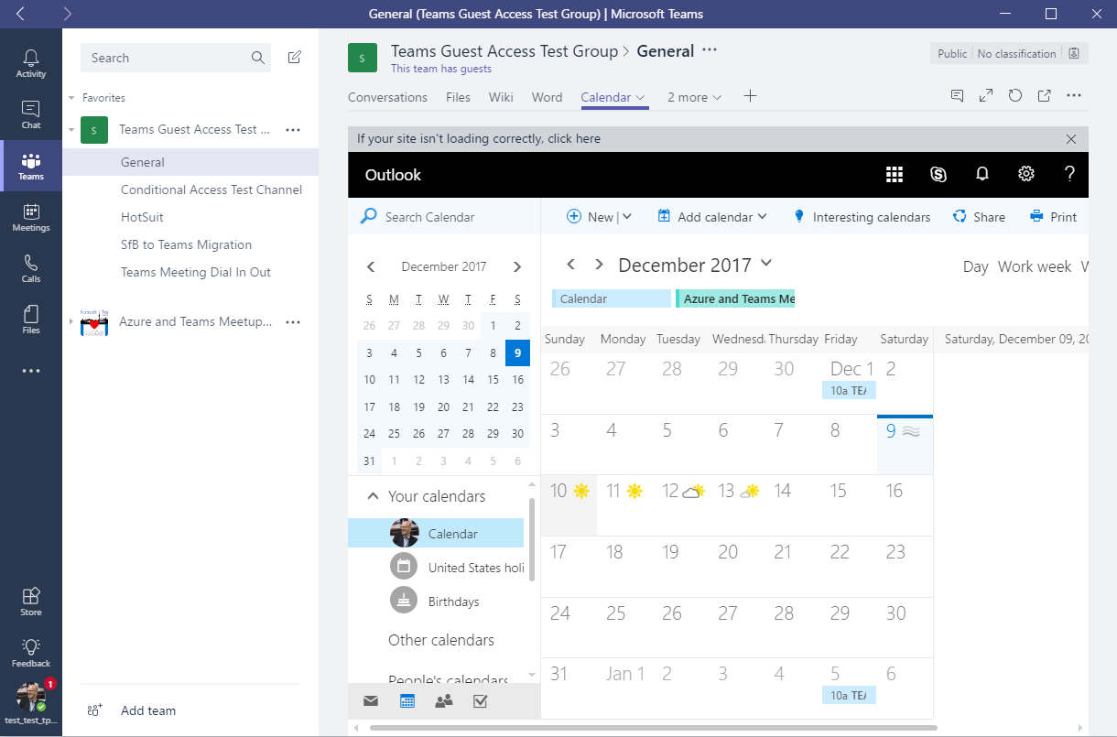1117x737 pixels.
Task: Open the Outlook app launcher grid
Action: (895, 175)
